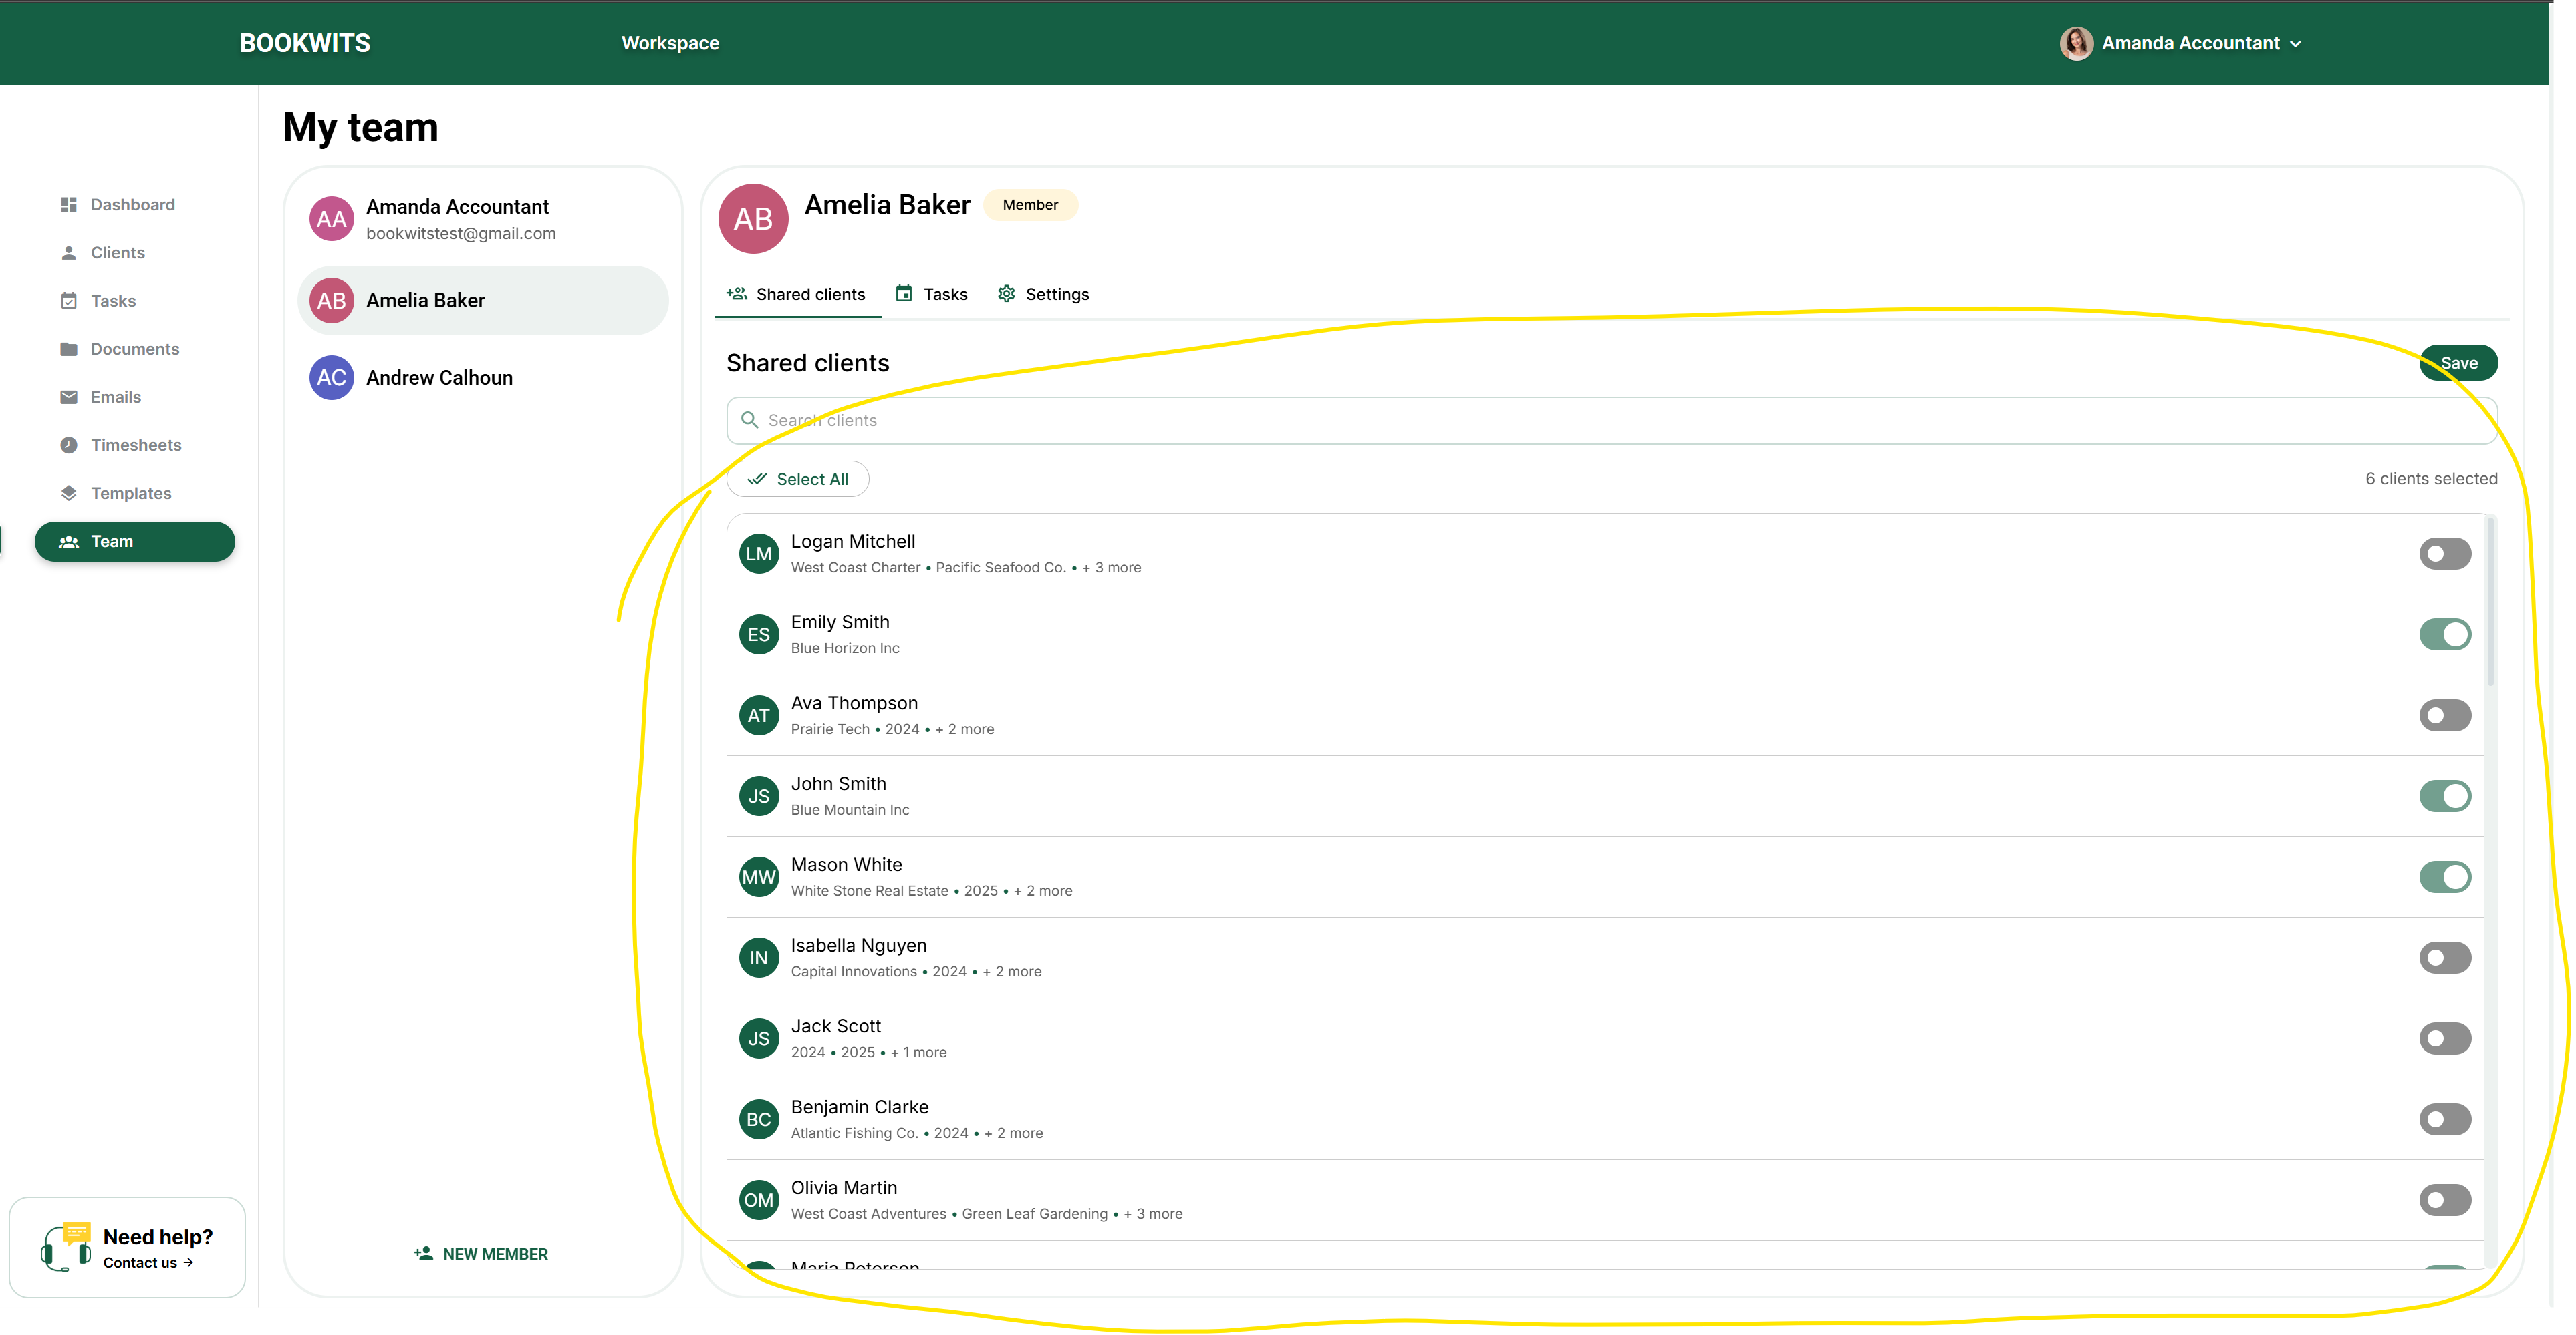This screenshot has height=1335, width=2576.
Task: Click the Search clients input field
Action: (x=1600, y=421)
